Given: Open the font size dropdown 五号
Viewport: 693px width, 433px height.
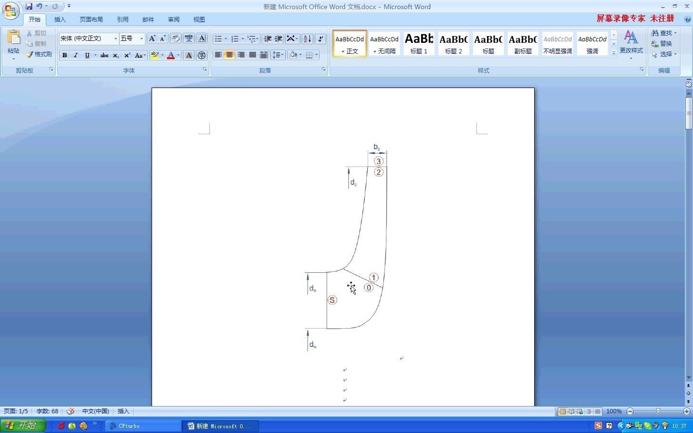Looking at the screenshot, I should [141, 38].
